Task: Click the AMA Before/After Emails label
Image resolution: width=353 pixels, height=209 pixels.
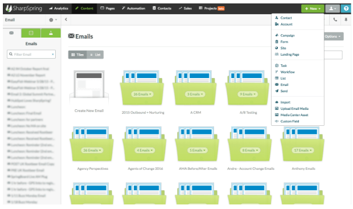Action: 198,169
